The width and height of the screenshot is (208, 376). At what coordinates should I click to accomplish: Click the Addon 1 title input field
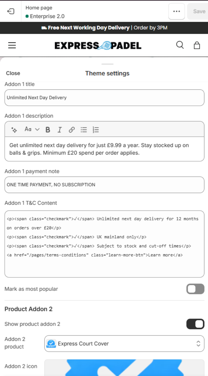104,98
